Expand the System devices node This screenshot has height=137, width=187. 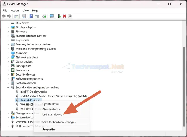8,118
